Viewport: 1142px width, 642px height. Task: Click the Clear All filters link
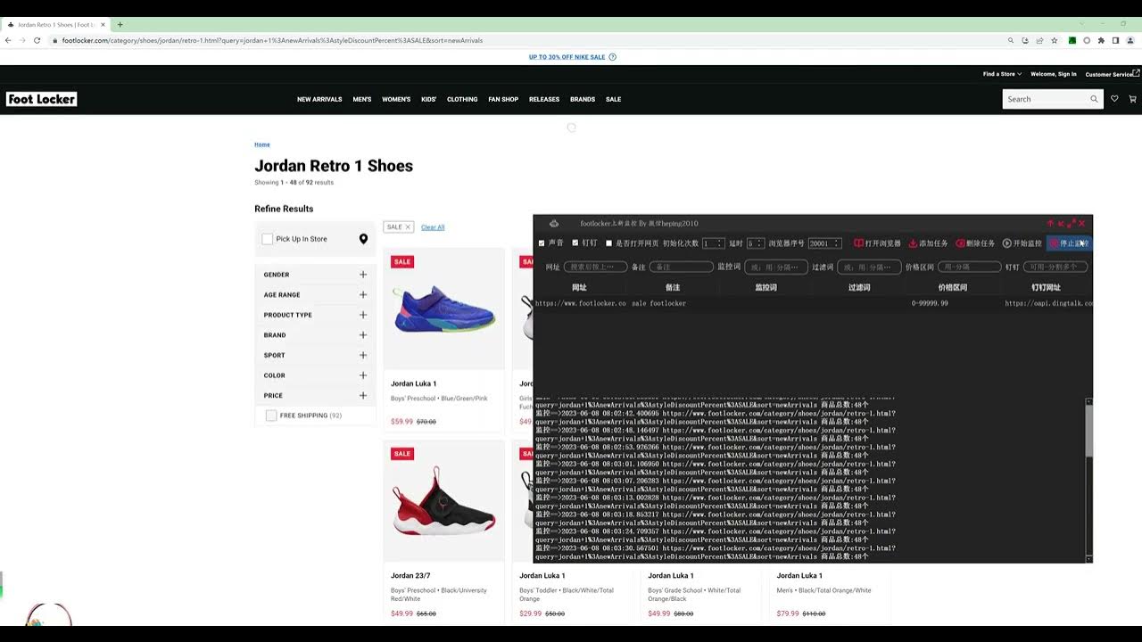click(433, 227)
